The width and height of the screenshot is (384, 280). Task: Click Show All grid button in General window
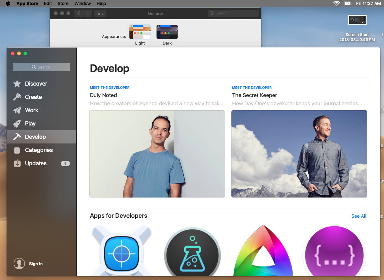[x=100, y=13]
